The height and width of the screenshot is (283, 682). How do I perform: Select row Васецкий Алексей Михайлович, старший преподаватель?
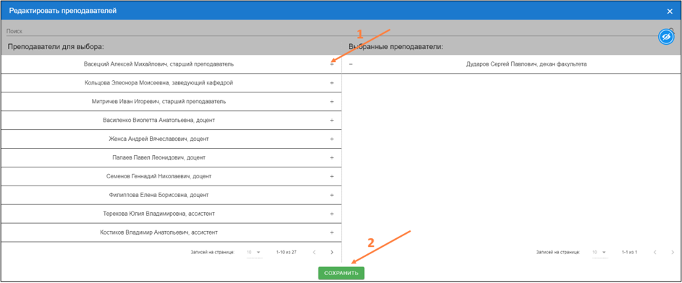(x=171, y=64)
